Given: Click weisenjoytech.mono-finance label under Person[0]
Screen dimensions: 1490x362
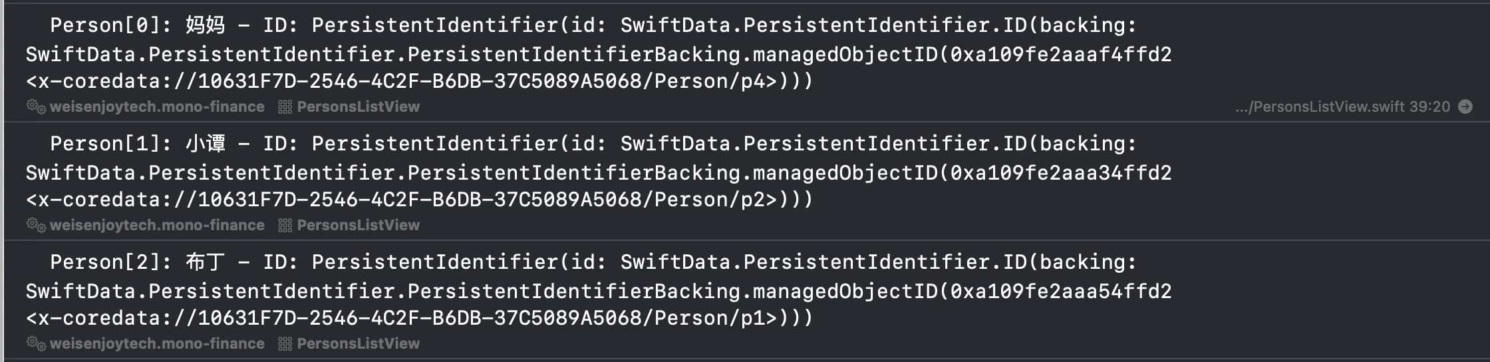Looking at the screenshot, I should click(157, 106).
